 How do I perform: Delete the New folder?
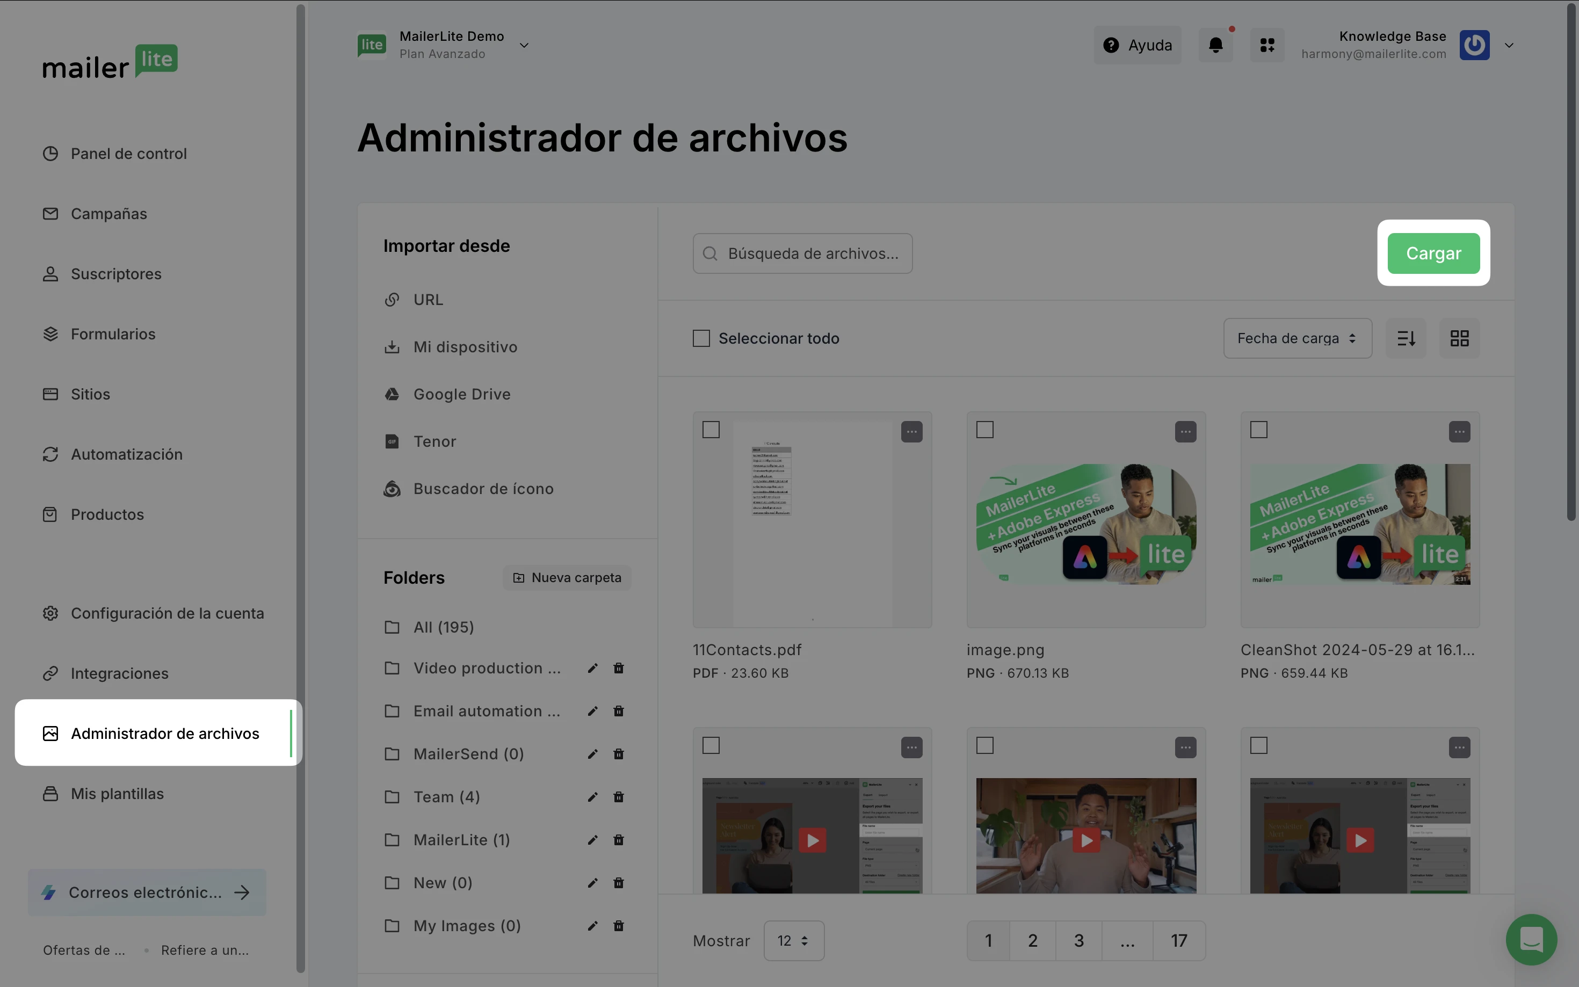coord(618,883)
